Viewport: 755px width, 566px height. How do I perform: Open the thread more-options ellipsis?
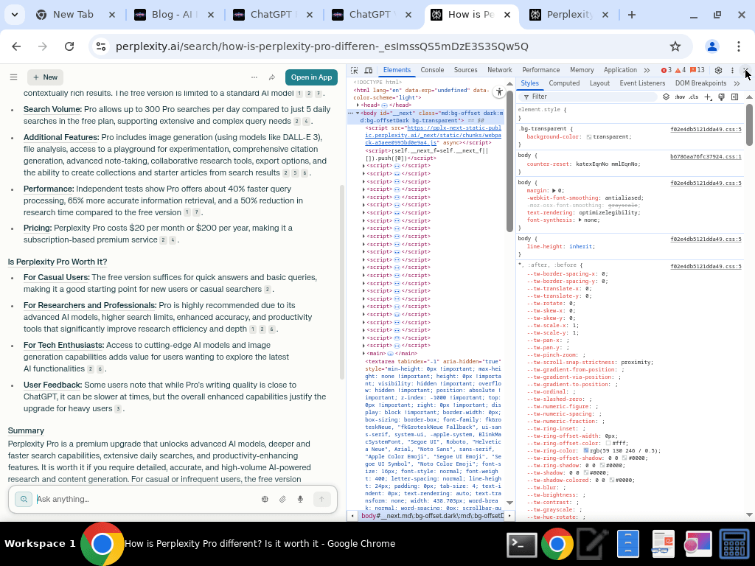[254, 77]
